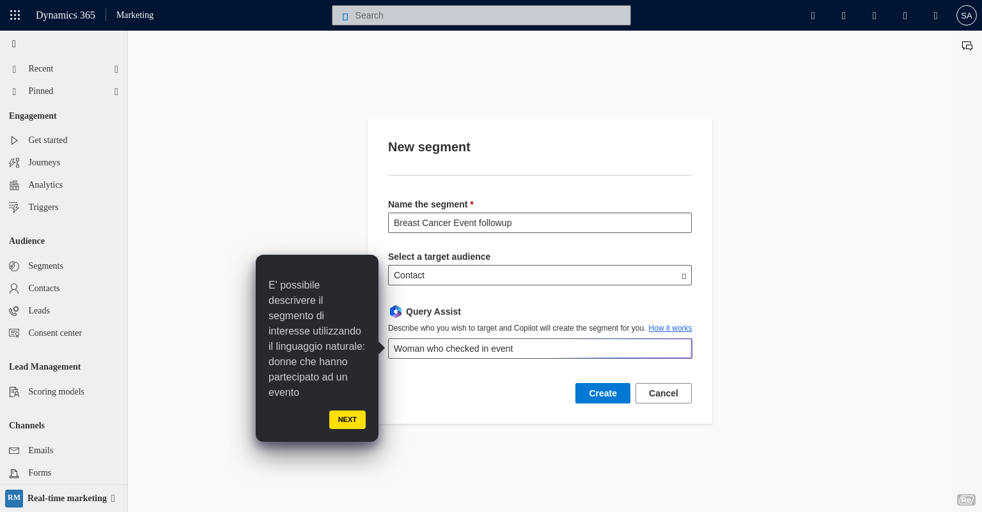Click the Name the segment field
982x512 pixels.
(540, 223)
